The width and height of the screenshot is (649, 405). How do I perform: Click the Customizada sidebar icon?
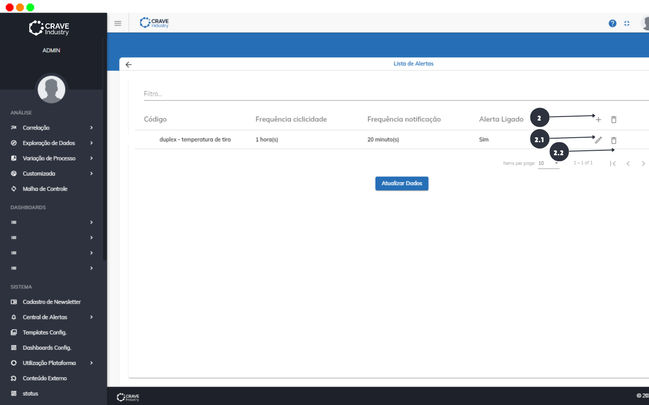coord(14,174)
